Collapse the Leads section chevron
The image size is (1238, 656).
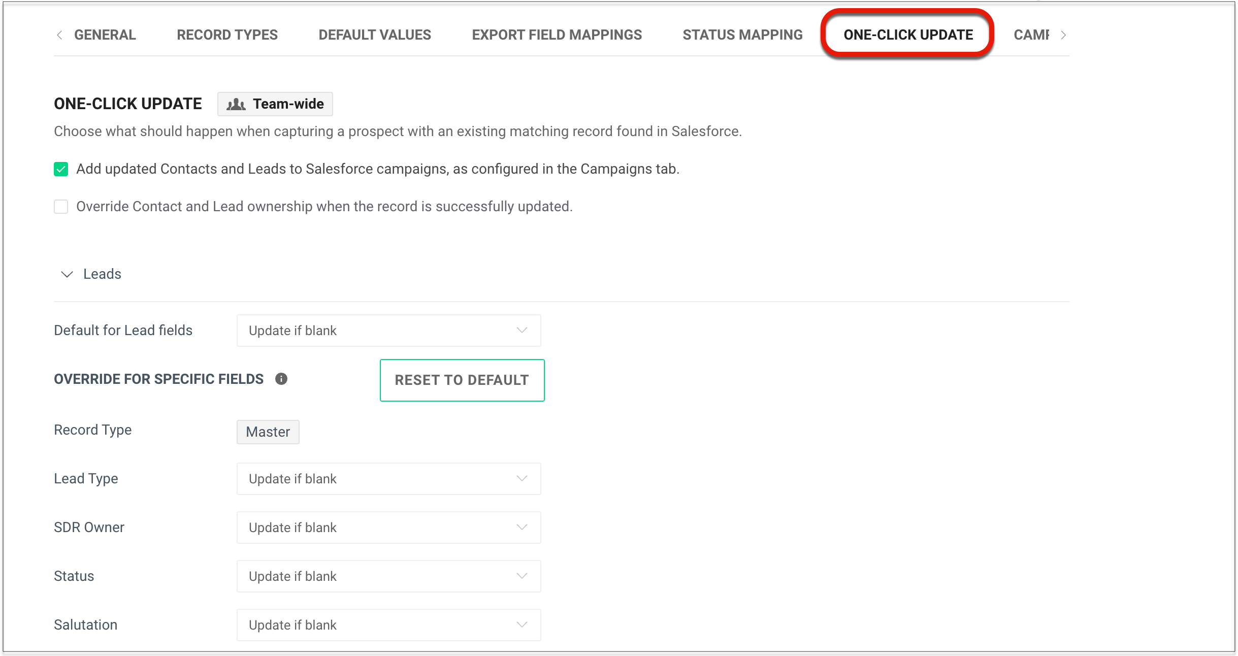[67, 274]
